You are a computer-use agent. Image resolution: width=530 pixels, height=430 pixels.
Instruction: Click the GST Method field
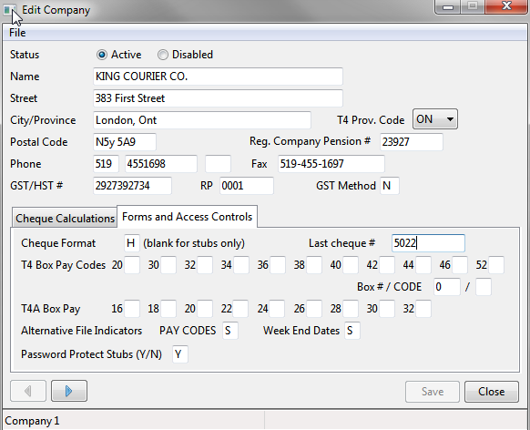point(390,186)
